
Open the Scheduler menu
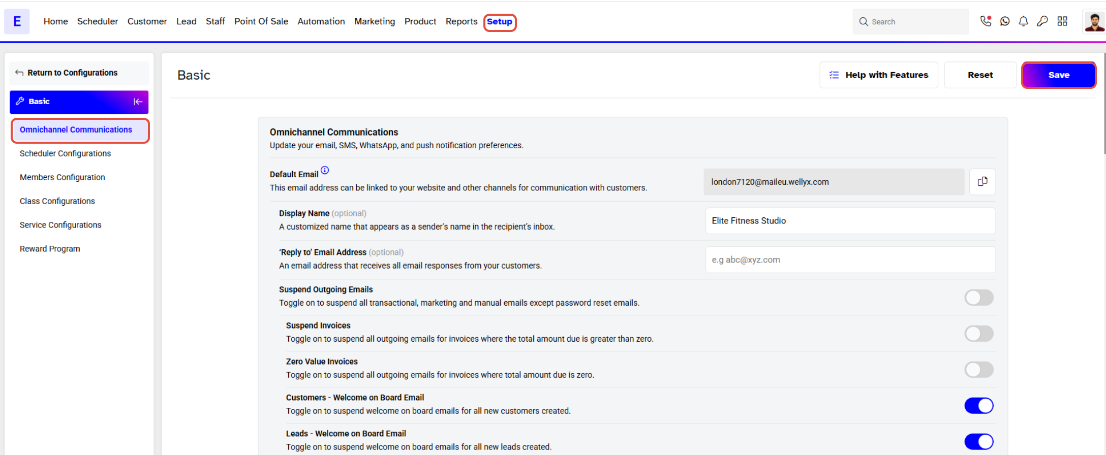[98, 21]
